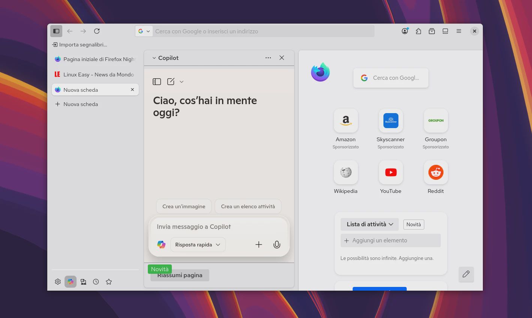Image resolution: width=532 pixels, height=318 pixels.
Task: Open sidebar settings gear icon
Action: tap(58, 282)
